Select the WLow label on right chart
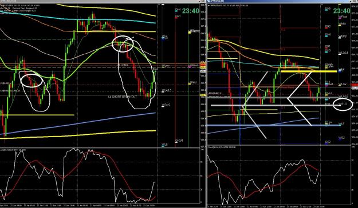The height and width of the screenshot is (208, 358). pos(342,85)
